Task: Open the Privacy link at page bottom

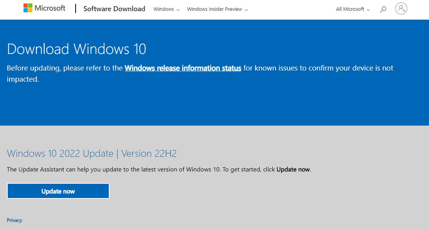Action: [14, 220]
